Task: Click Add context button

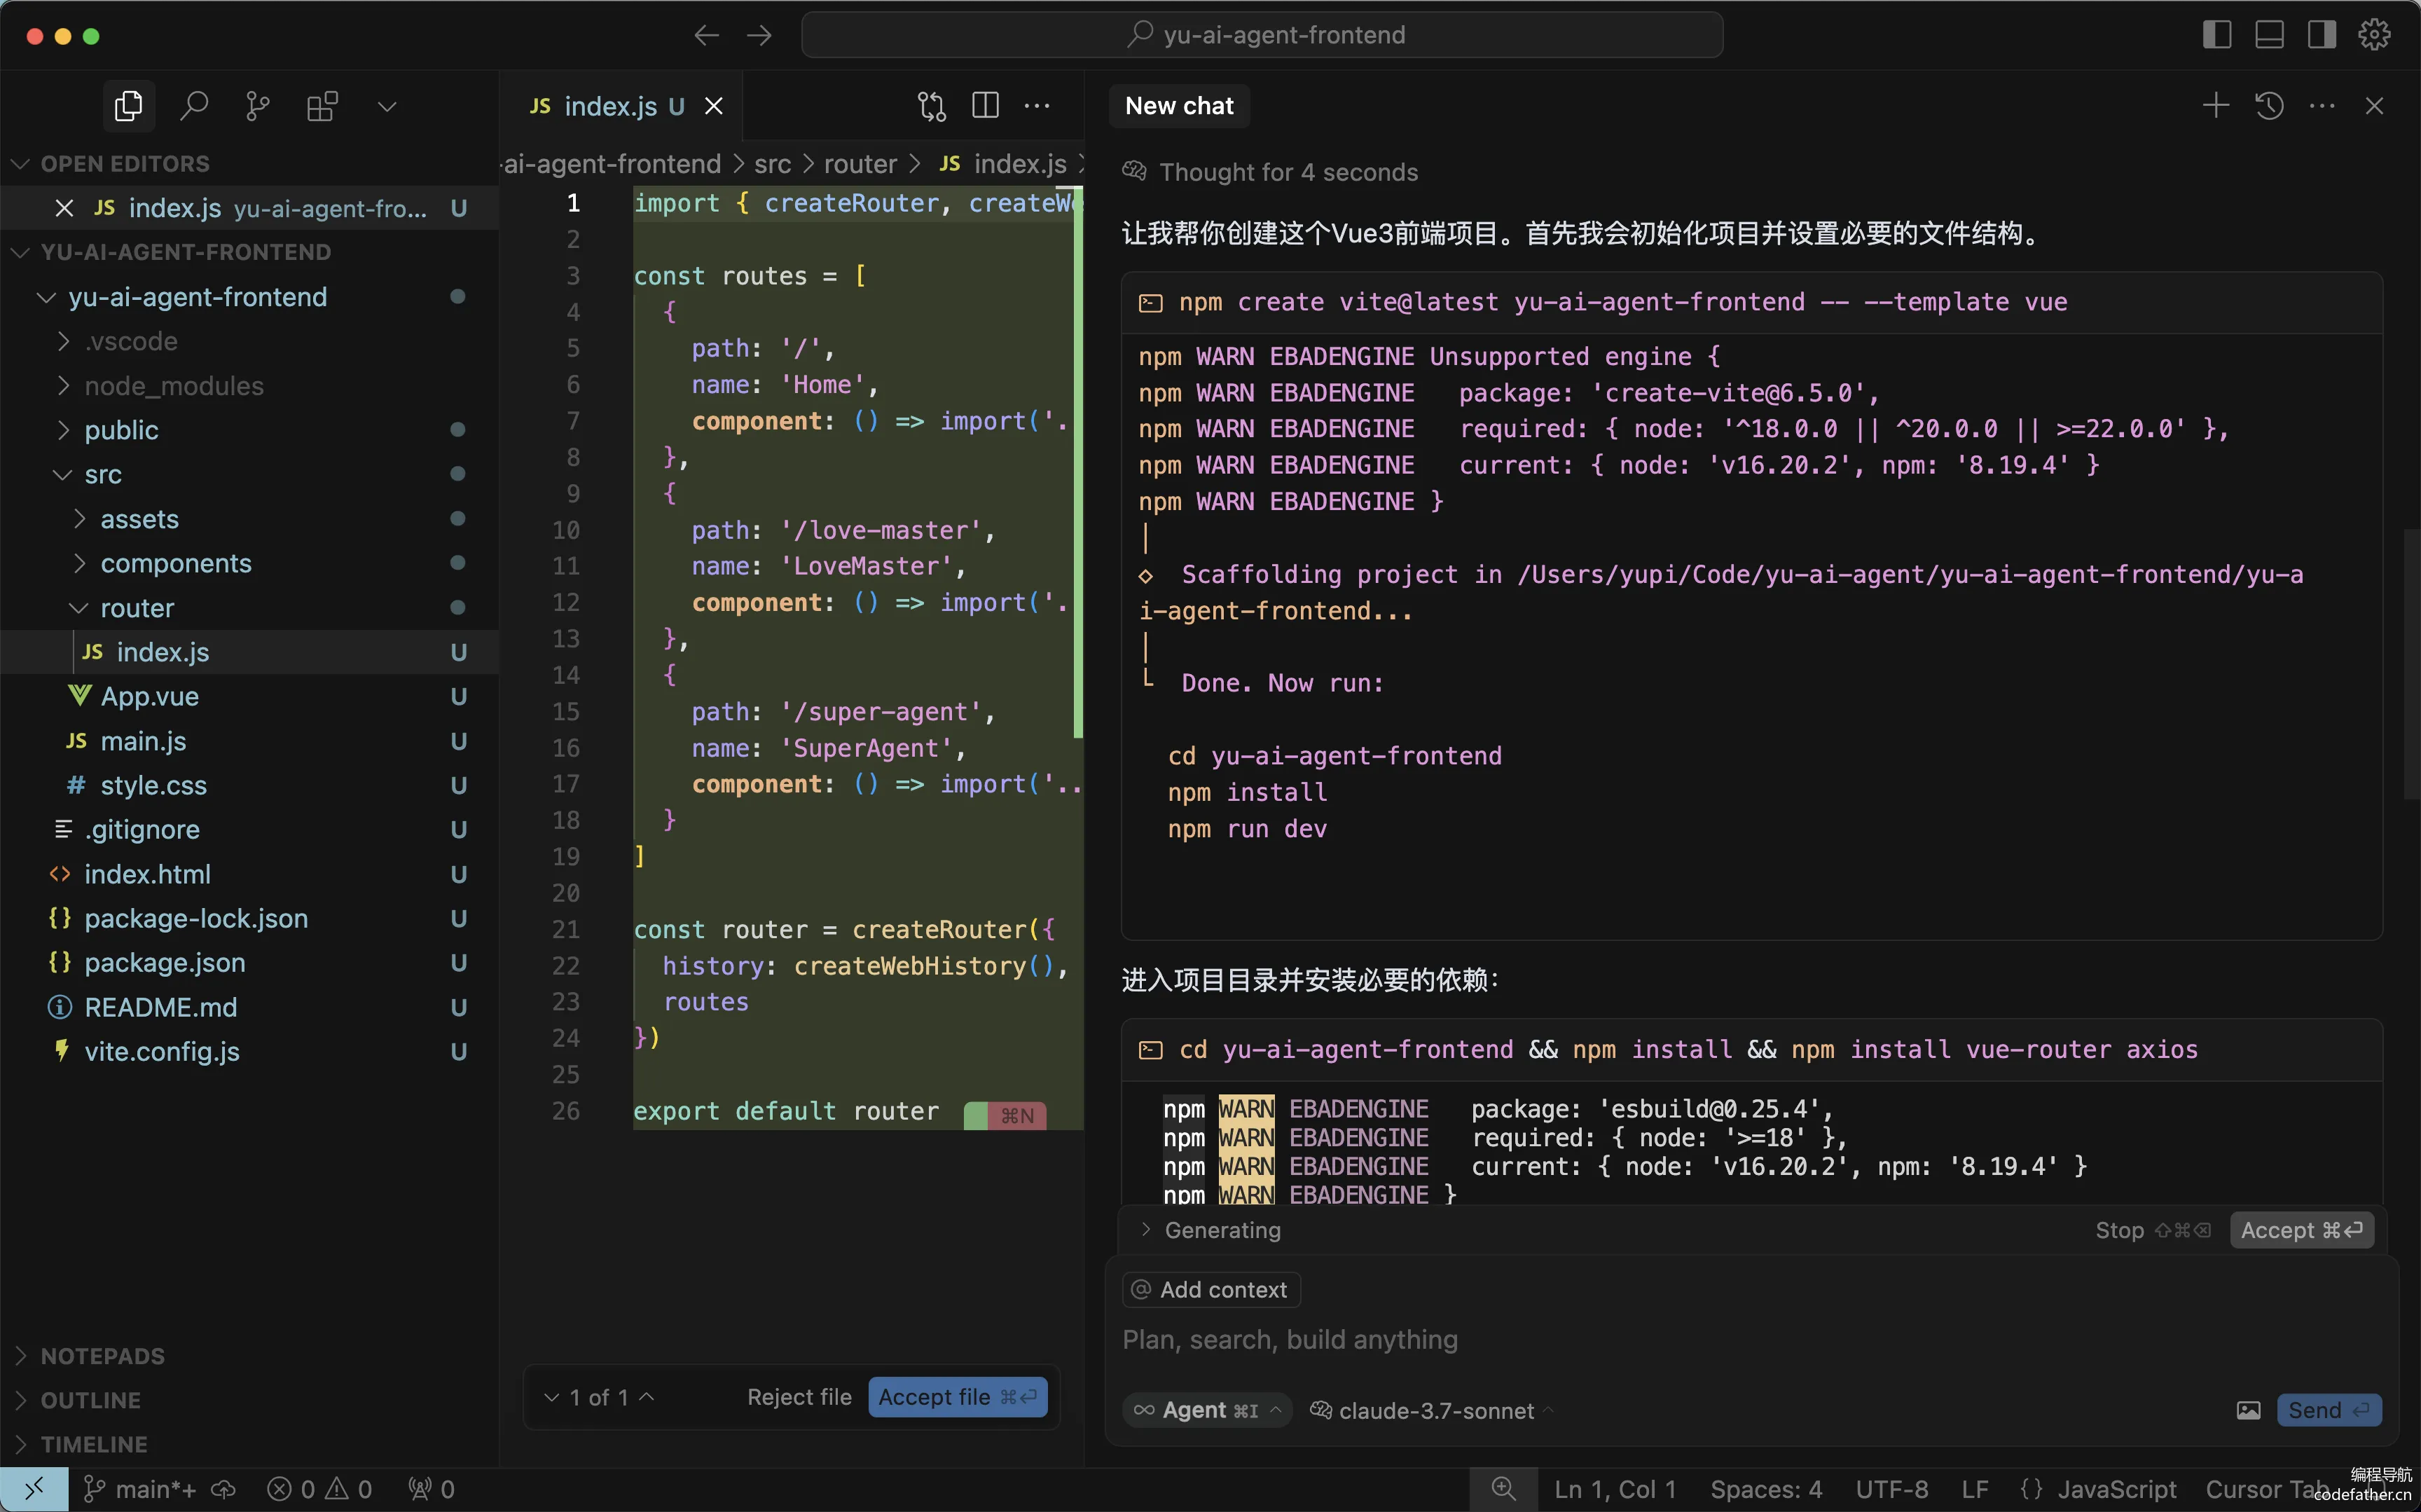Action: 1210,1290
